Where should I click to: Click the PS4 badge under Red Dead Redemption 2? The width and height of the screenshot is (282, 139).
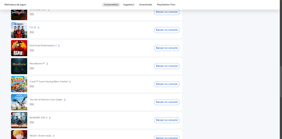[x=32, y=50]
